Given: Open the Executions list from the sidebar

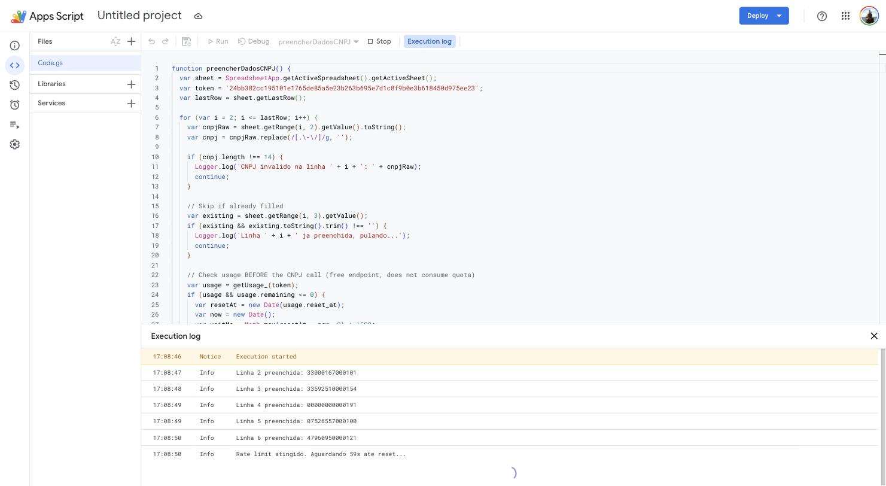Looking at the screenshot, I should (15, 124).
